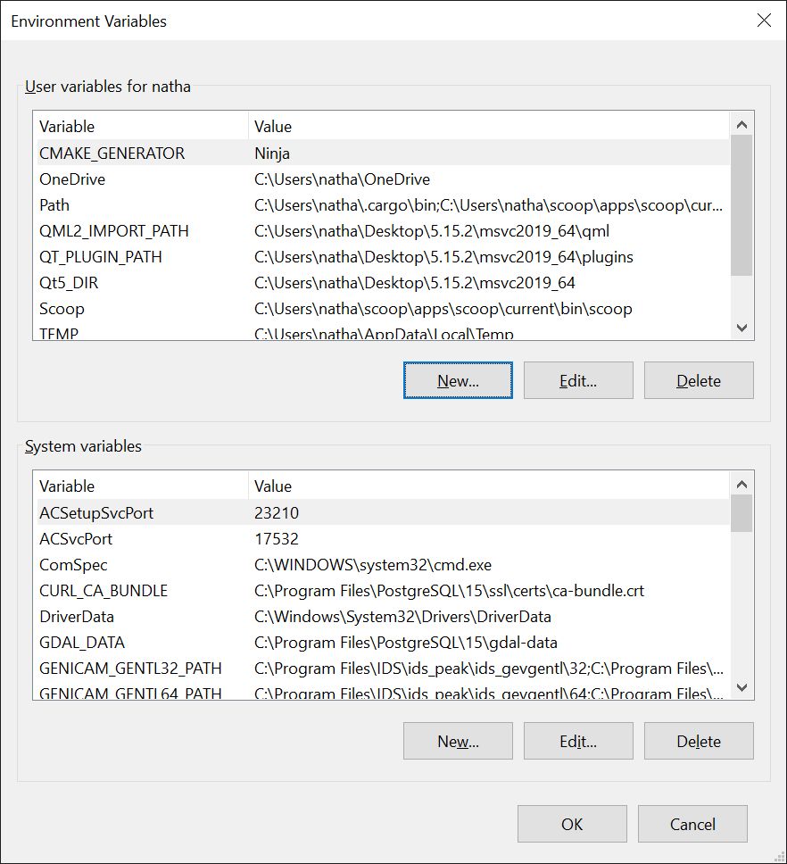Screen dimensions: 787x864
Task: Select the user Path variable row
Action: tap(54, 205)
